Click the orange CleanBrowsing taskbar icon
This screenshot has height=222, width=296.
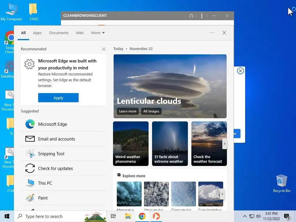(156, 216)
